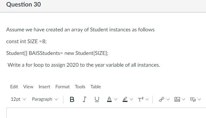This screenshot has width=206, height=118.
Task: Toggle bold formatting
Action: click(x=72, y=99)
